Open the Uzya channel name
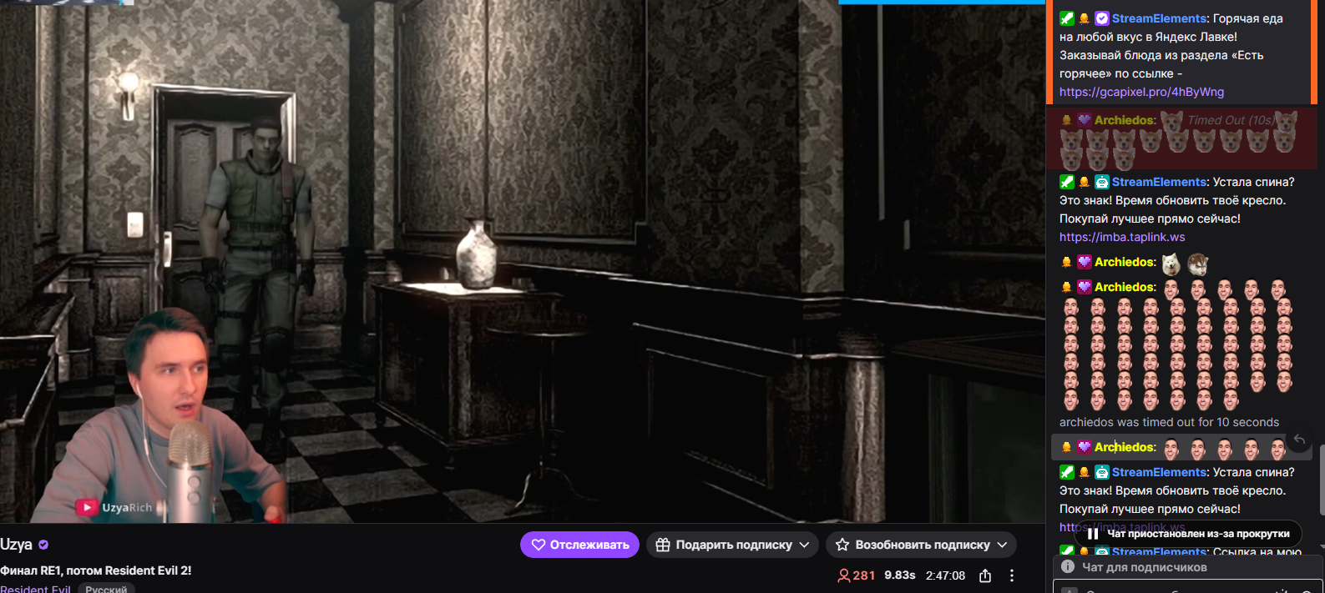Screen dimensions: 1325x593 (x=16, y=545)
